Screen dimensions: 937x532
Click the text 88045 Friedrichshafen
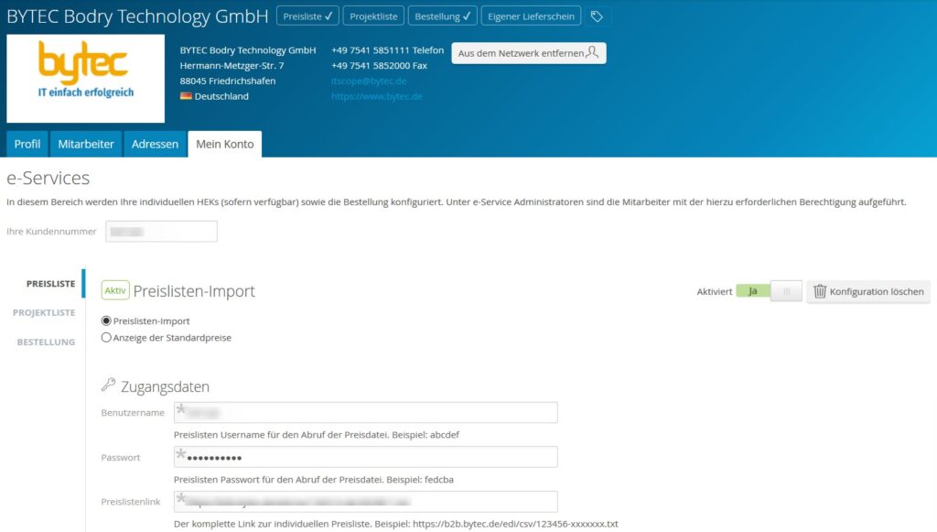pos(228,81)
